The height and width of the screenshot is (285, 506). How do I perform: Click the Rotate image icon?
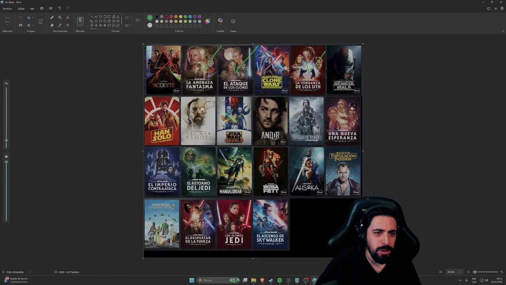click(28, 17)
